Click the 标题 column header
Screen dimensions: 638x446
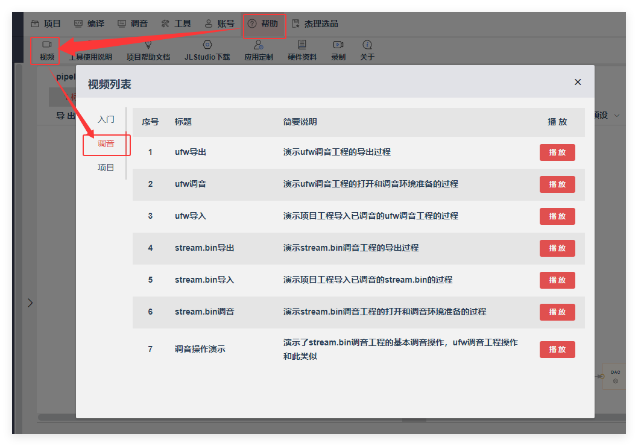(183, 122)
